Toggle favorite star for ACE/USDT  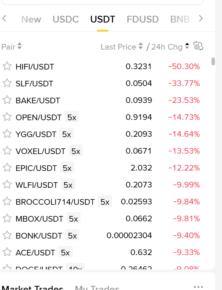click(7, 252)
